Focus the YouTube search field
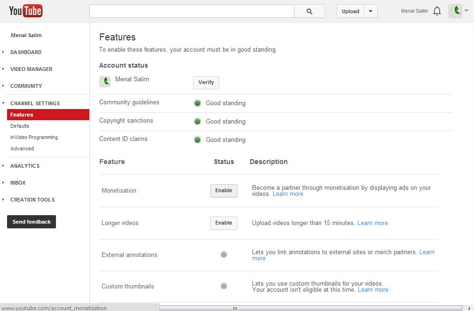The height and width of the screenshot is (311, 474). pos(192,11)
